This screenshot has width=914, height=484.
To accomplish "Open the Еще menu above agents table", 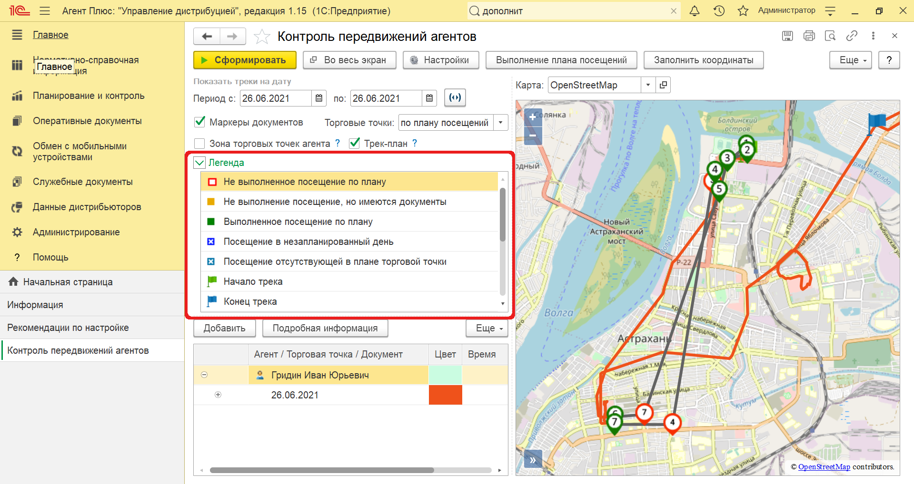I will point(487,328).
